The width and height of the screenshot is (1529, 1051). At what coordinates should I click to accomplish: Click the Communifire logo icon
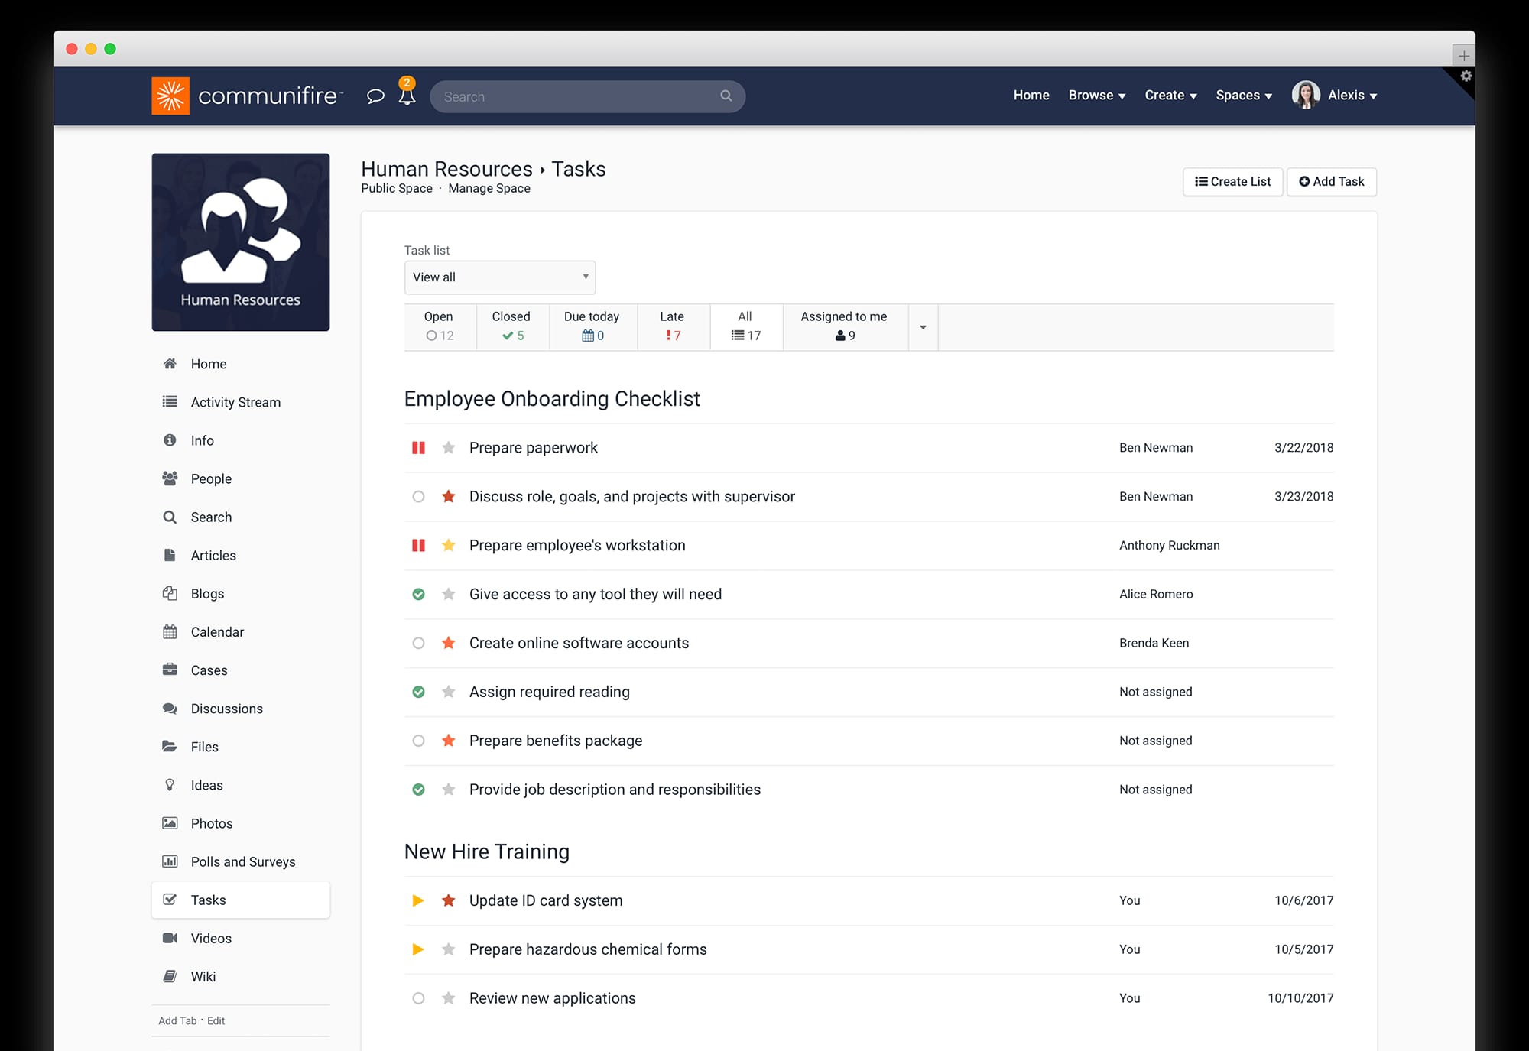tap(170, 96)
